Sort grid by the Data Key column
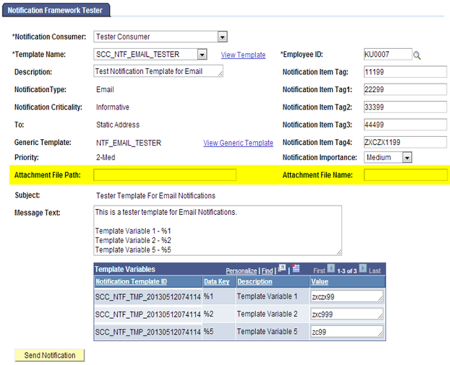This screenshot has width=450, height=365. (x=216, y=281)
